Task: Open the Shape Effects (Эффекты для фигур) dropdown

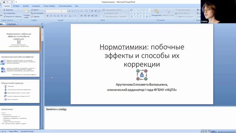Action: coord(184,17)
